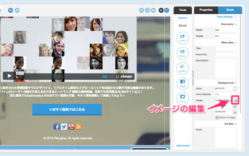The width and height of the screenshot is (249, 156).
Task: Click the duplicate toolbar circle icon
Action: click(153, 10)
